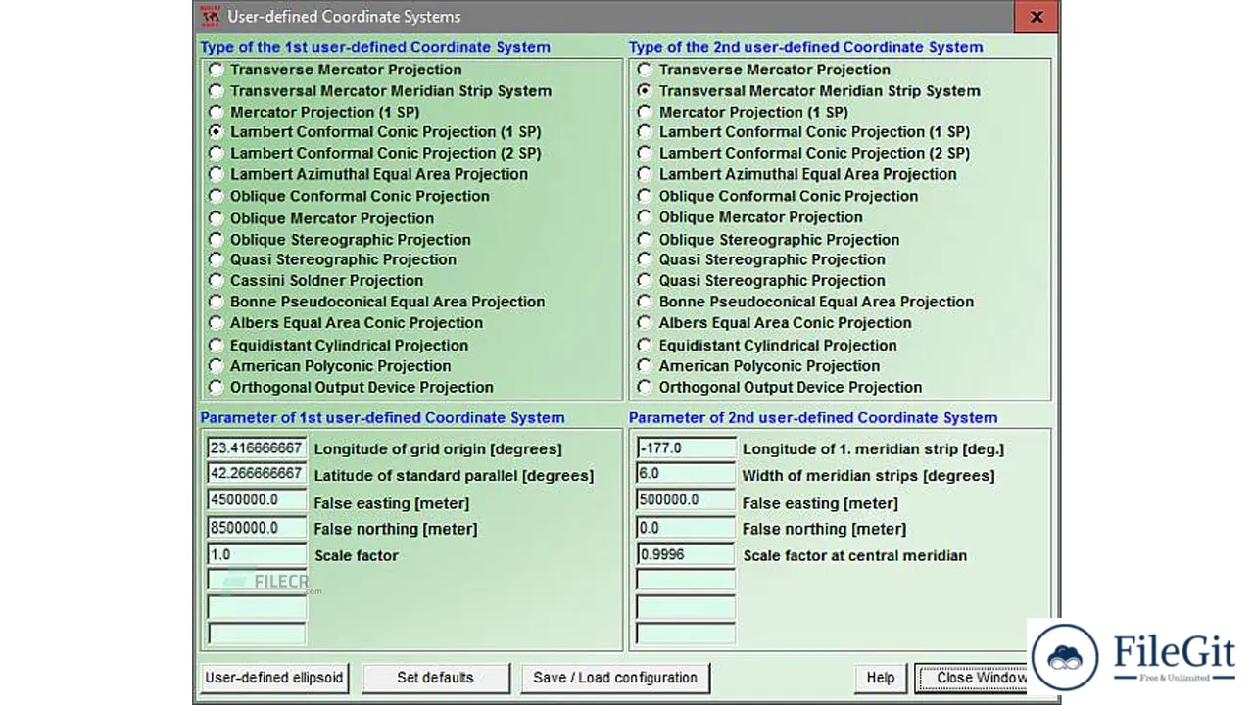Edit the Longitude of grid origin field
Image resolution: width=1254 pixels, height=705 pixels.
257,447
